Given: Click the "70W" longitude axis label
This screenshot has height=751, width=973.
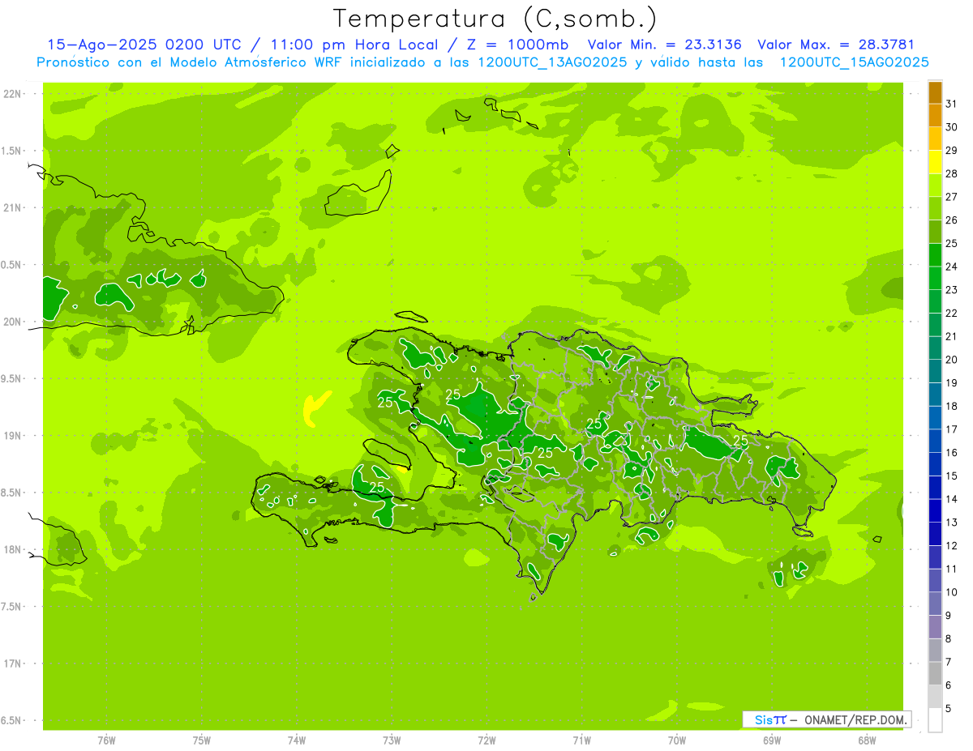Looking at the screenshot, I should tap(677, 740).
